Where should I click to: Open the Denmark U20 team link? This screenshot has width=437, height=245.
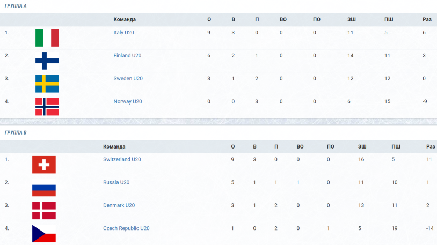pos(119,205)
